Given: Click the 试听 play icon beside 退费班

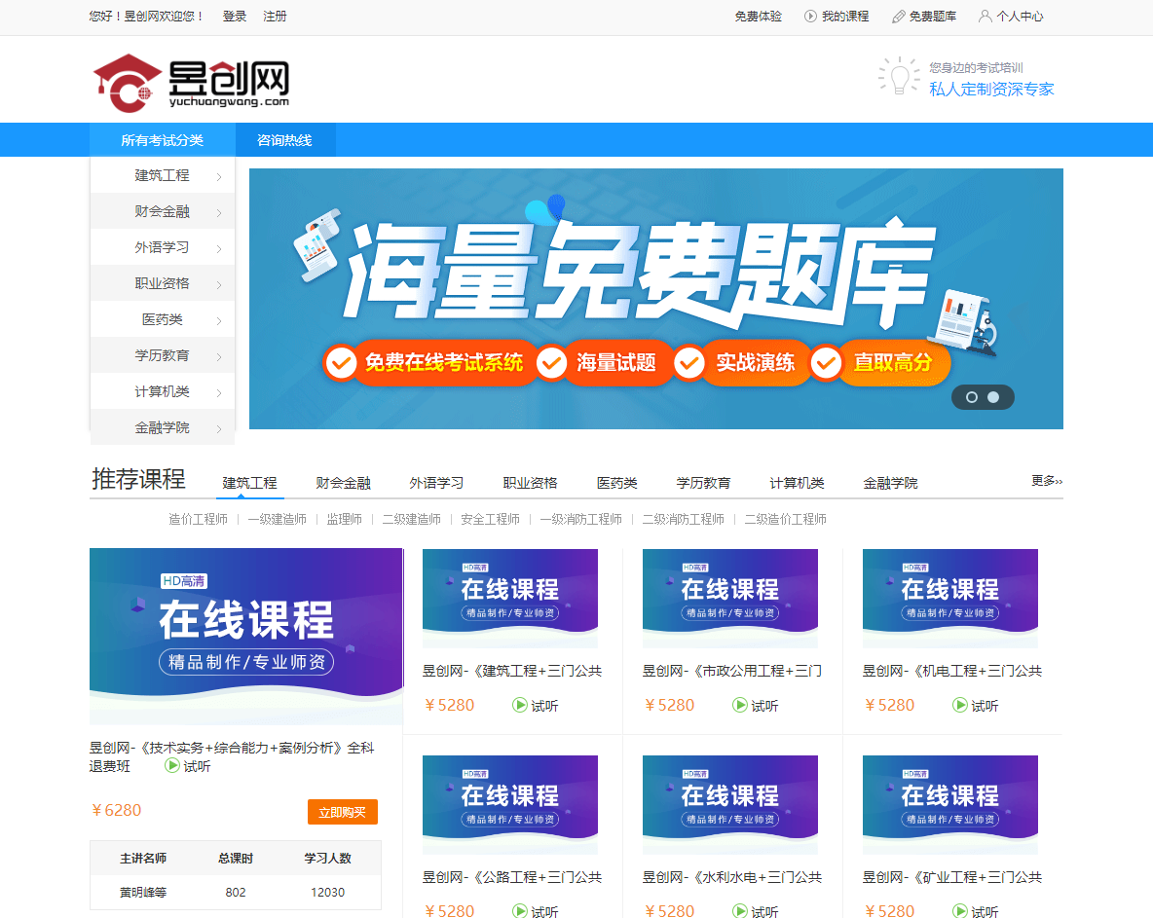Looking at the screenshot, I should click(172, 766).
